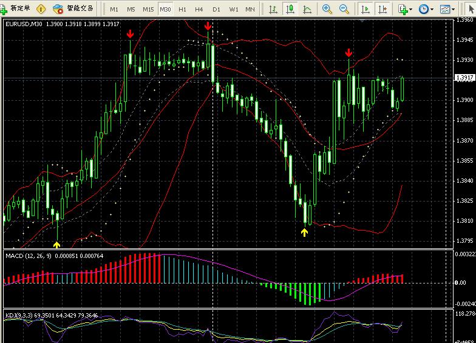Open the periods clock dropdown
The image size is (476, 343).
426,9
